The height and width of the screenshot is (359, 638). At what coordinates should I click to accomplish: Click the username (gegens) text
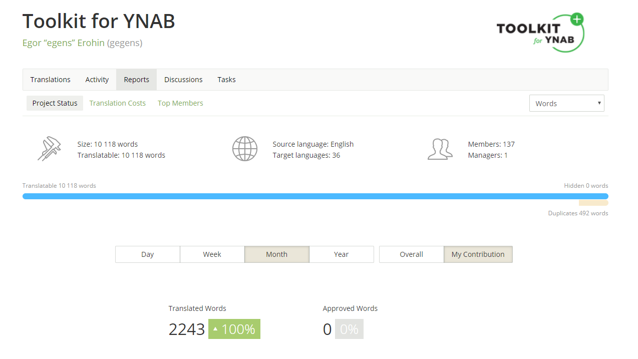[125, 43]
